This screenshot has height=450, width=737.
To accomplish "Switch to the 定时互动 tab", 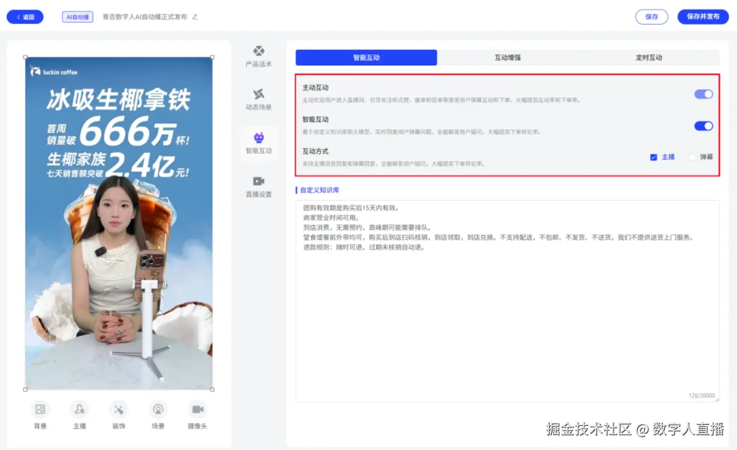I will [649, 57].
